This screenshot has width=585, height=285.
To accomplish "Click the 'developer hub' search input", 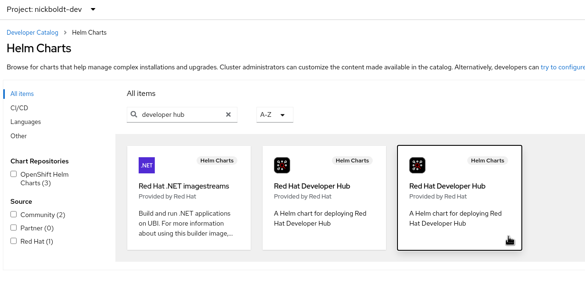I will [x=180, y=114].
